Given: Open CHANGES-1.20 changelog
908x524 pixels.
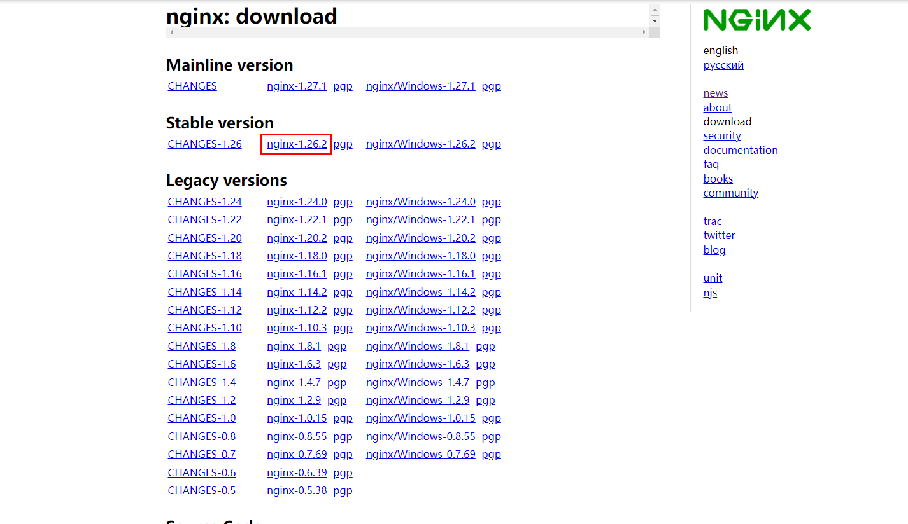Looking at the screenshot, I should (x=205, y=238).
